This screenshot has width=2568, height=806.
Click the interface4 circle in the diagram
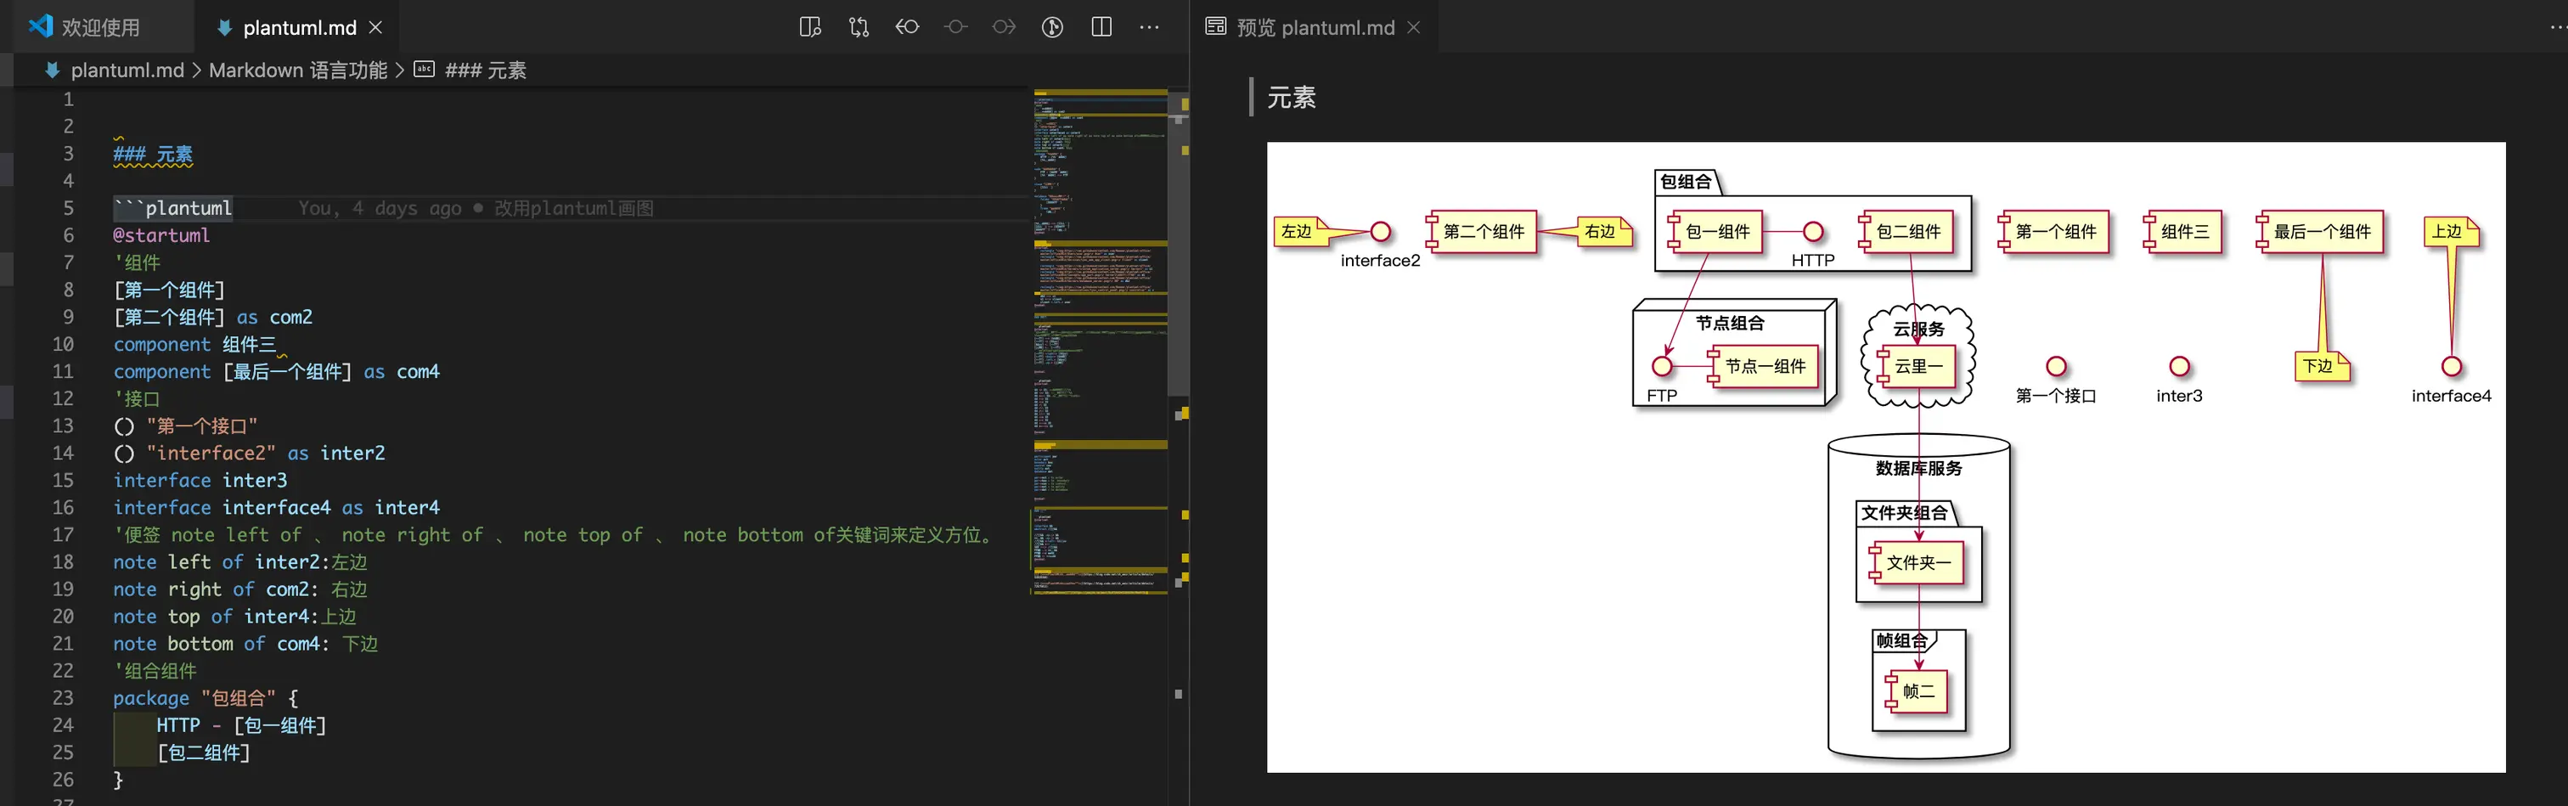click(x=2452, y=366)
